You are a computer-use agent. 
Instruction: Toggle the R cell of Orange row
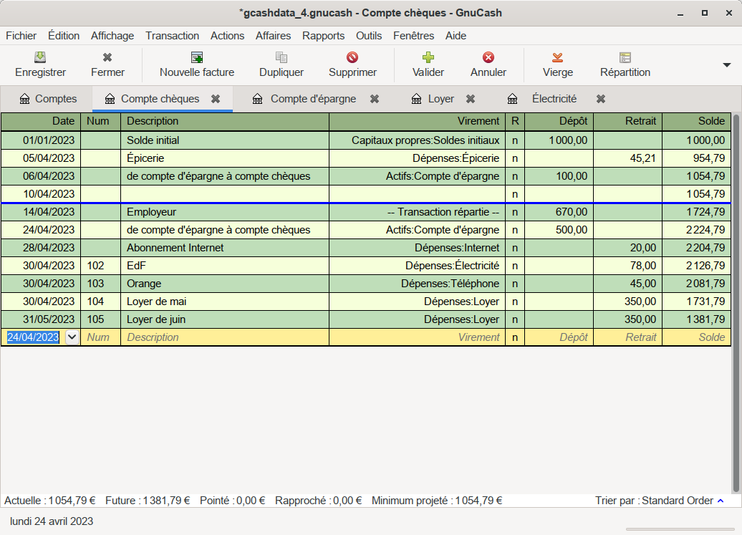click(514, 284)
